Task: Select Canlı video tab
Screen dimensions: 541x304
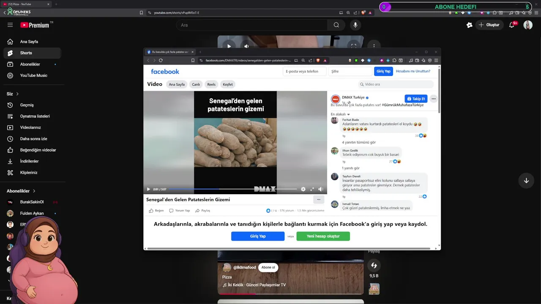Action: 196,84
